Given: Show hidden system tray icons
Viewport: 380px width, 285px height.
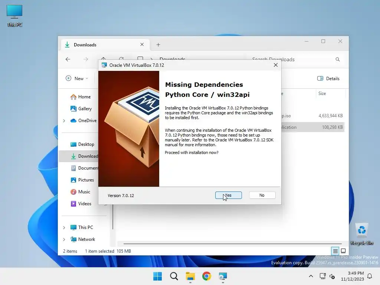Looking at the screenshot, I should [x=311, y=276].
